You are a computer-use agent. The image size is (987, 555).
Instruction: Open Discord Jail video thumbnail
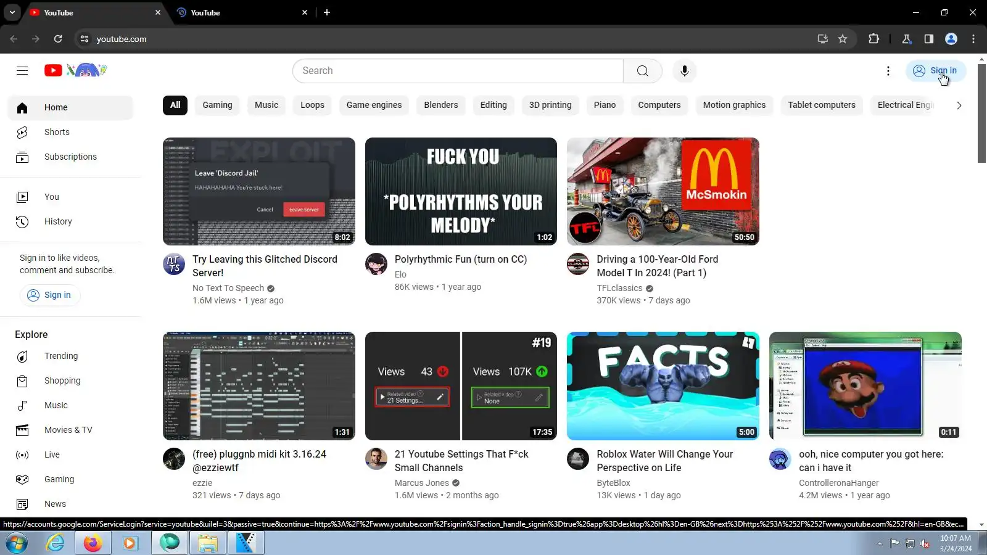(x=259, y=191)
